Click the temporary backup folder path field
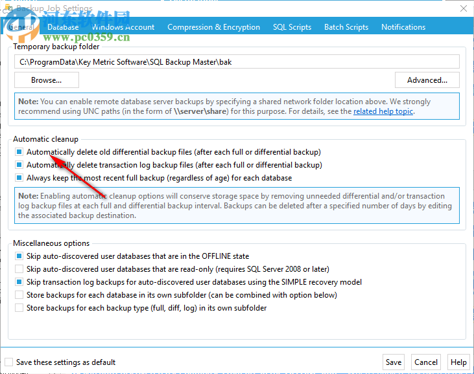474x374 pixels. [x=237, y=62]
